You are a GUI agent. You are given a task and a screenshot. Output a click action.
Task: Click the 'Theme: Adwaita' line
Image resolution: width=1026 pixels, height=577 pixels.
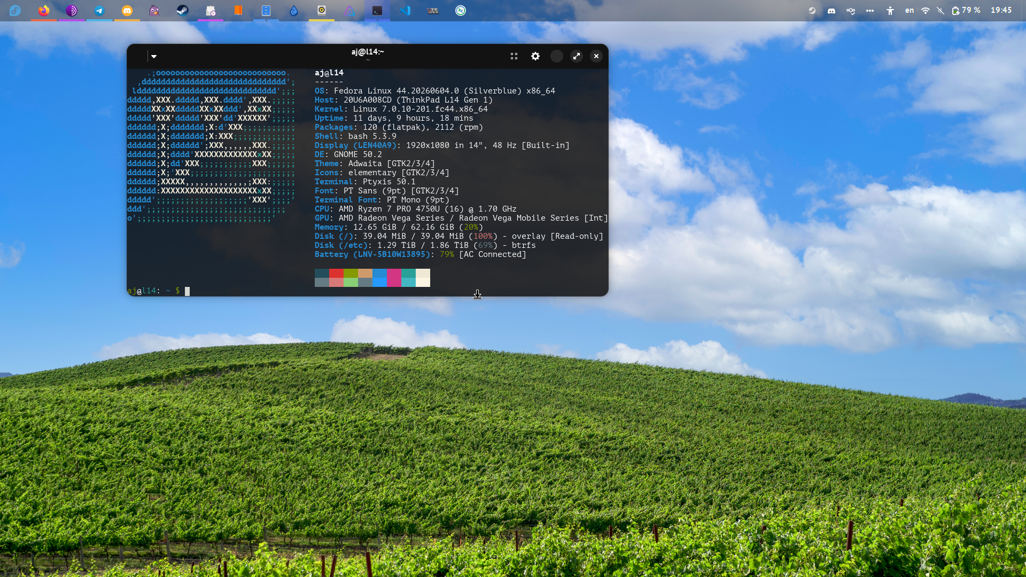[x=375, y=163]
